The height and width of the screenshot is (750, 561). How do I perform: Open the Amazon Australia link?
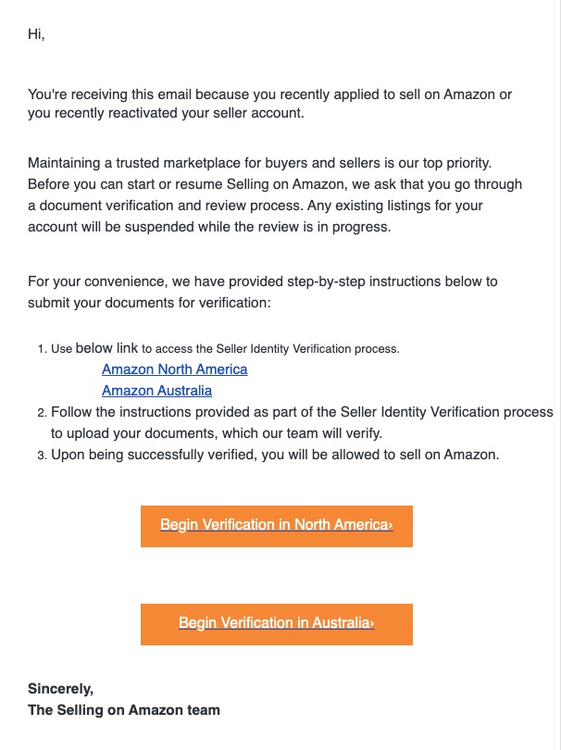[156, 391]
